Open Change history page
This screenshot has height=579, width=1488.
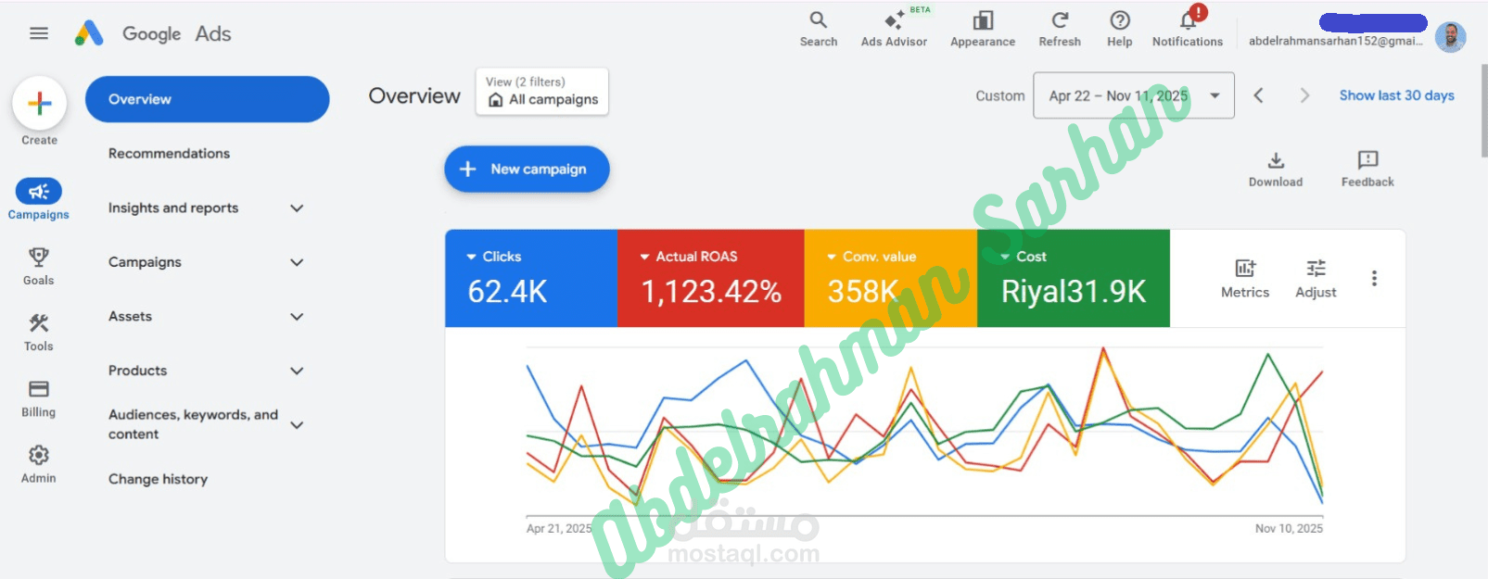[x=158, y=479]
